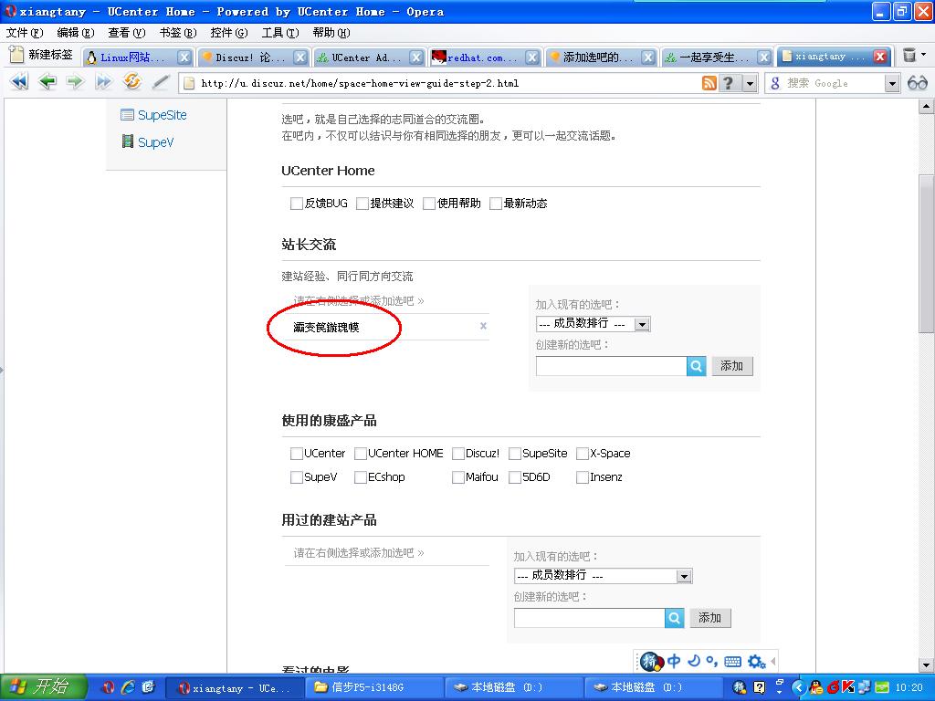Viewport: 935px width, 701px height.
Task: Check the 反馈BUG checkbox
Action: [x=297, y=204]
